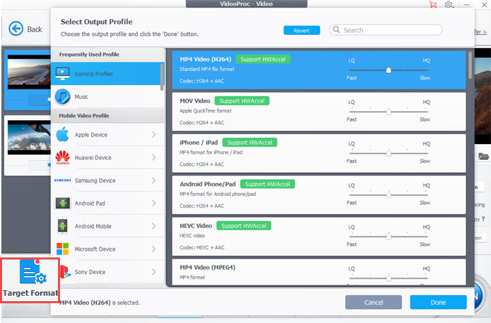Select the General Profiles tab
Screen dimensions: 491x323
[107, 74]
